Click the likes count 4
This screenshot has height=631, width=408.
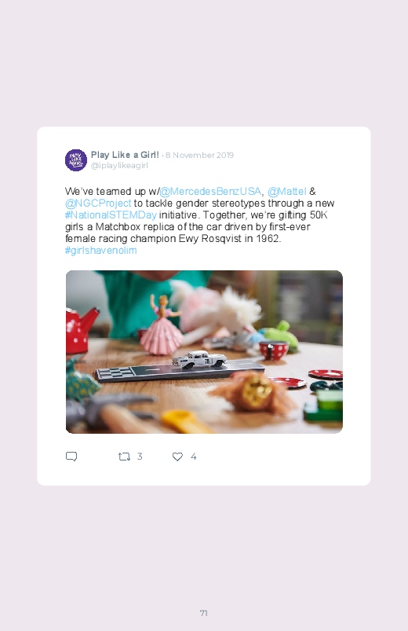[193, 457]
